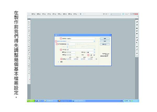The height and width of the screenshot is (112, 157).
Task: Select the Line Segment tool
Action: click(x=29, y=33)
